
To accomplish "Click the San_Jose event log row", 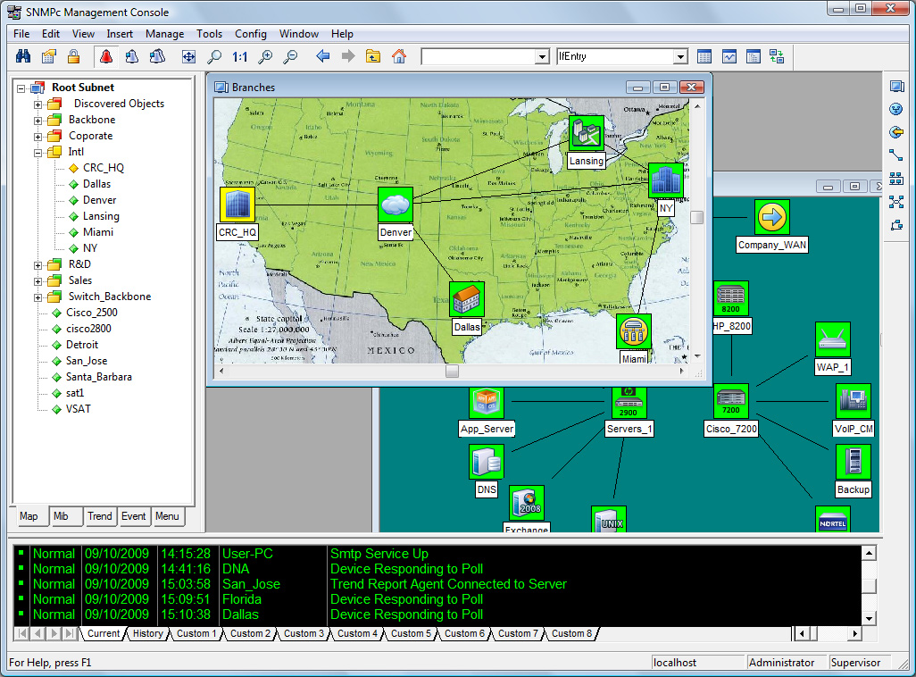I will (x=437, y=584).
